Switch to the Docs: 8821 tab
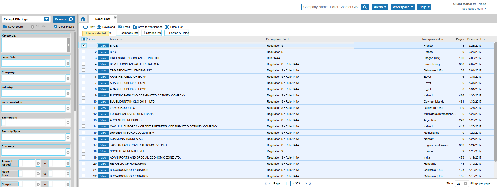497x187 pixels. (x=103, y=19)
